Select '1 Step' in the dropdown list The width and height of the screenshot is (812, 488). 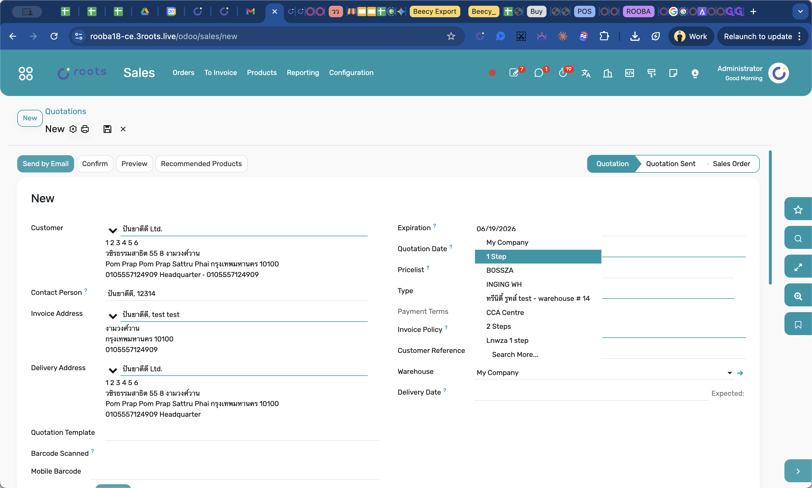click(x=538, y=256)
